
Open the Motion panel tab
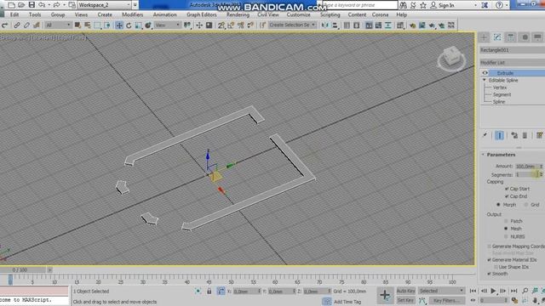click(x=525, y=37)
